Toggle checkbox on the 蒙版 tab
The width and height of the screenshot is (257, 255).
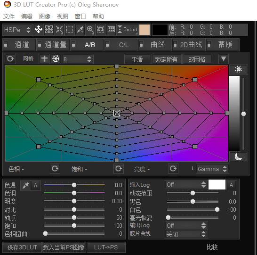click(209, 45)
